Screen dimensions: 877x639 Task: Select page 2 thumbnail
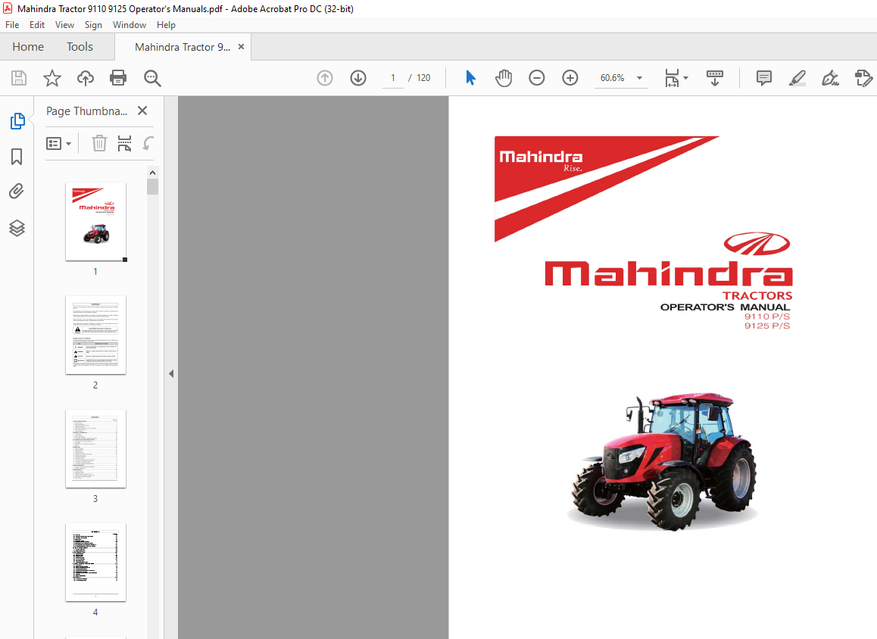[x=95, y=335]
